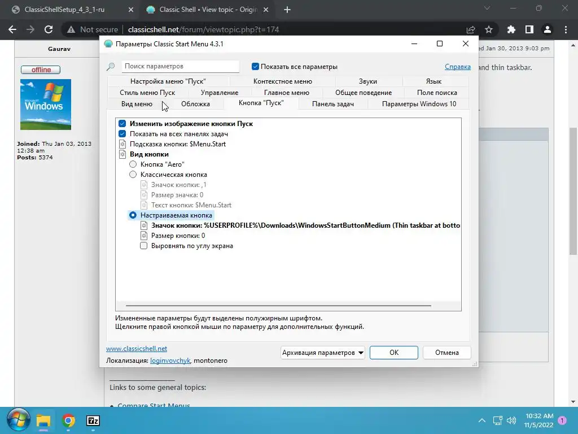
Task: Switch to Настройка меню "Пуск" tab
Action: (168, 81)
